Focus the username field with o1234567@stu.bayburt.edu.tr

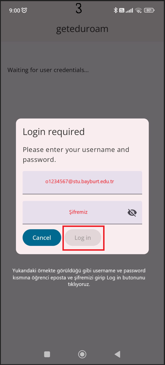click(82, 182)
